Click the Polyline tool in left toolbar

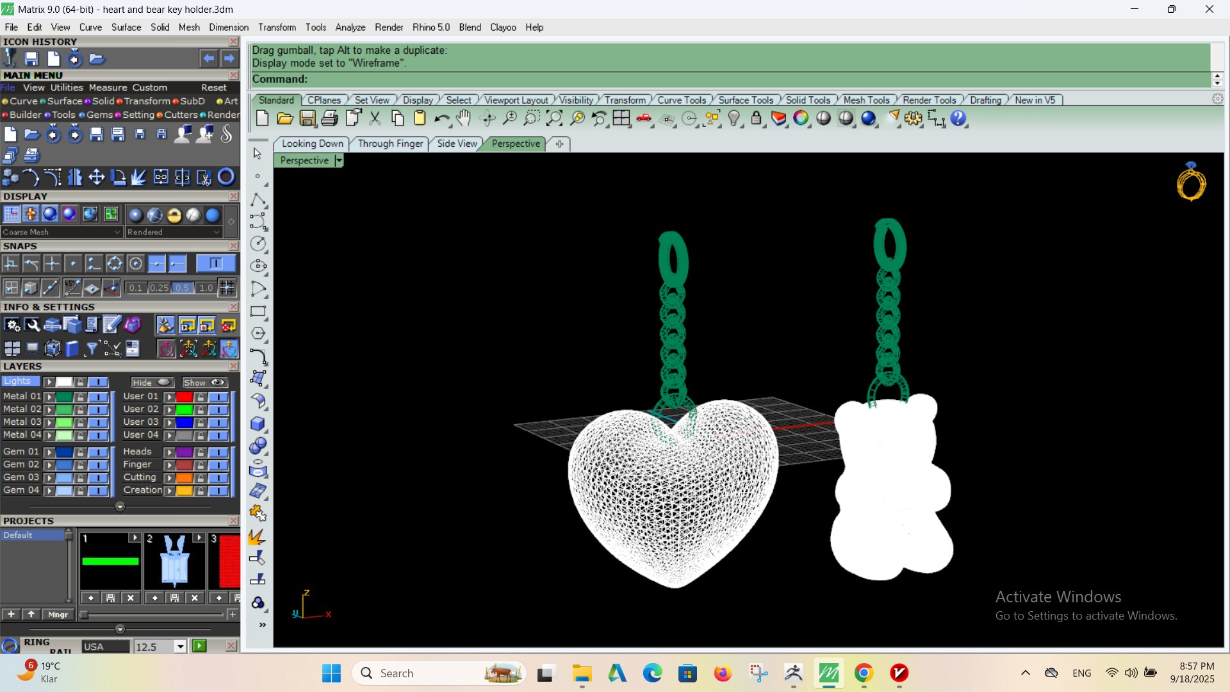[x=258, y=201]
